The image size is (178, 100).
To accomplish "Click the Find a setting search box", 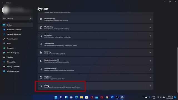I will click(17, 18).
